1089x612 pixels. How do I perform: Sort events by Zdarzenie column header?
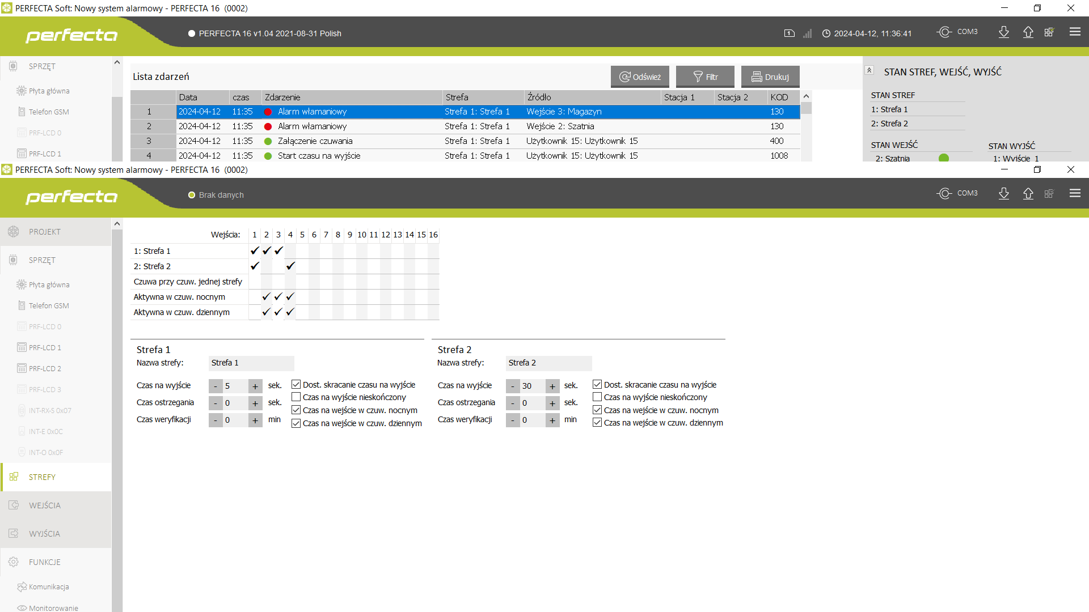[x=352, y=97]
